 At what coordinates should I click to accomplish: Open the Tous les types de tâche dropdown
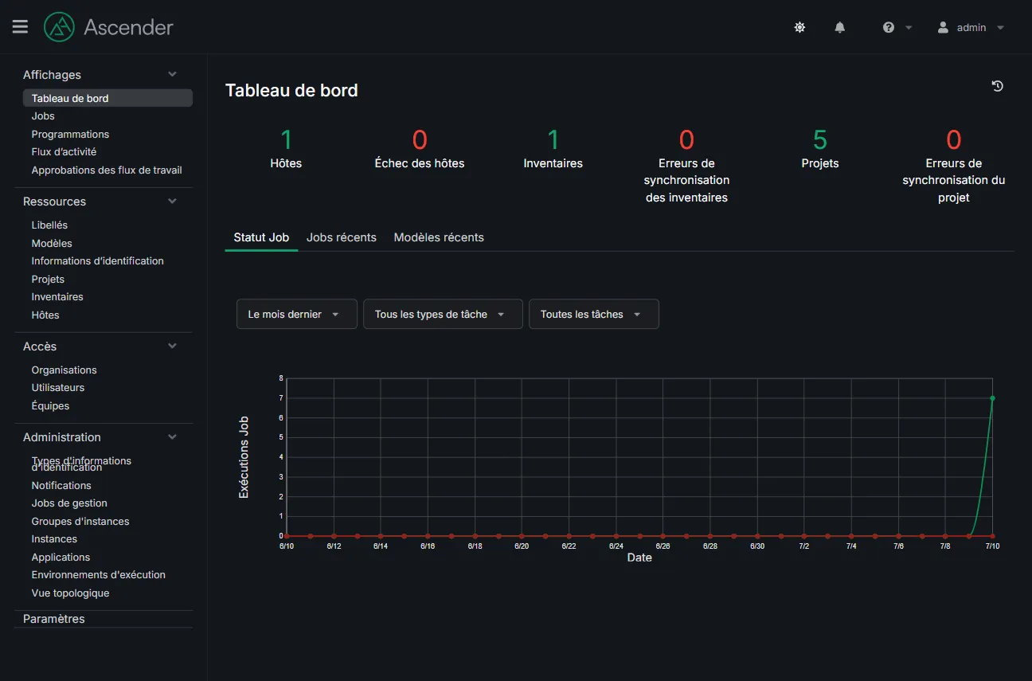(x=443, y=314)
